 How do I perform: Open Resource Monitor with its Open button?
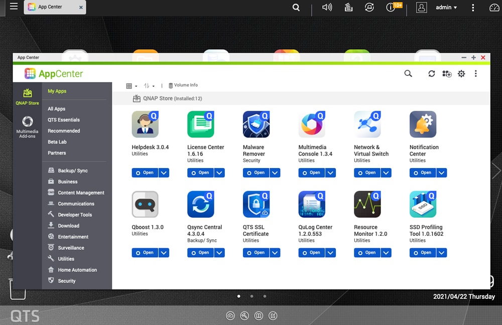367,253
